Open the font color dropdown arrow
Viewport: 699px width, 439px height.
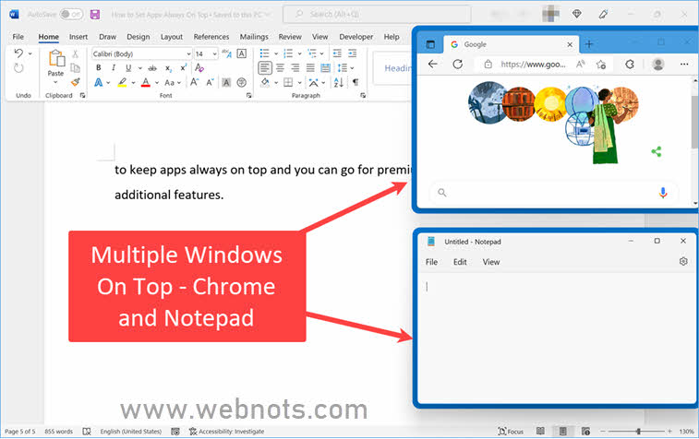157,82
